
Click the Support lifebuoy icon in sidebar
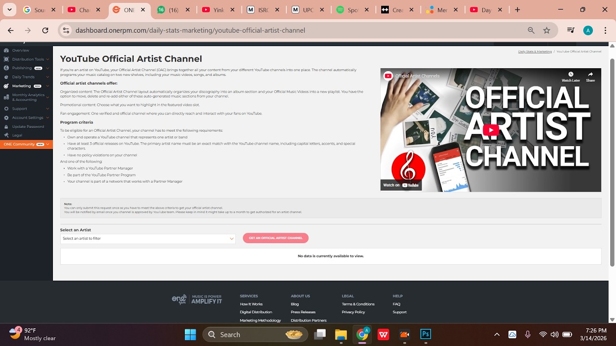[x=6, y=109]
